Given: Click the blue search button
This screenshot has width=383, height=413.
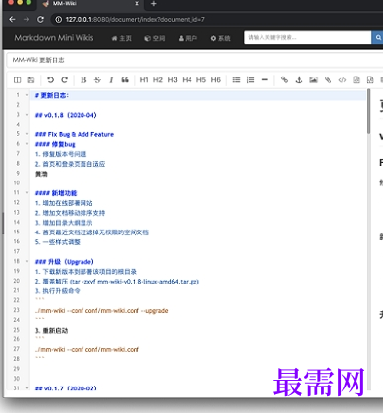Looking at the screenshot, I should click(x=377, y=38).
